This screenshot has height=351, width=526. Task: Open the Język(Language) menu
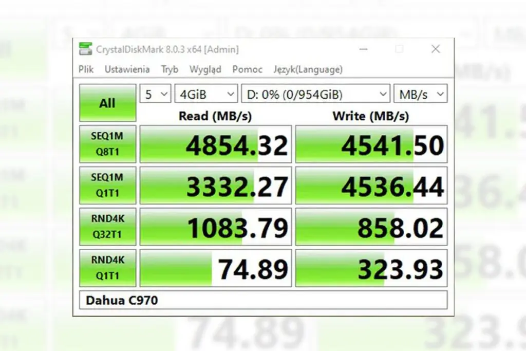(307, 69)
